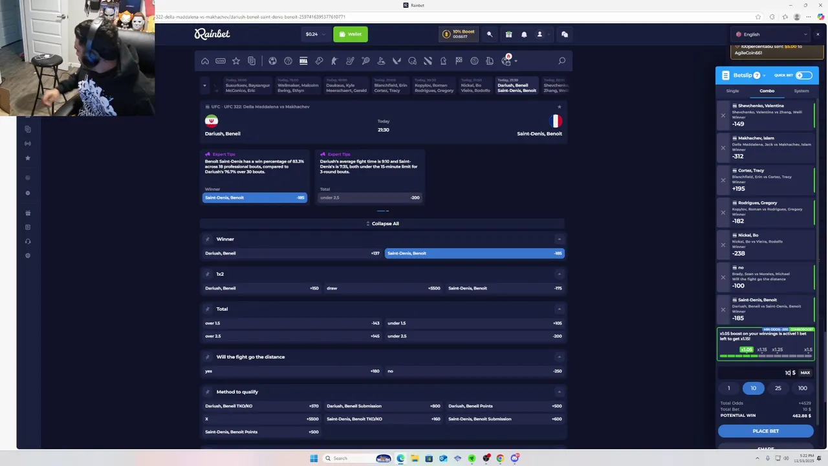Select the golf sport icon
This screenshot has height=466, width=828.
pyautogui.click(x=381, y=61)
